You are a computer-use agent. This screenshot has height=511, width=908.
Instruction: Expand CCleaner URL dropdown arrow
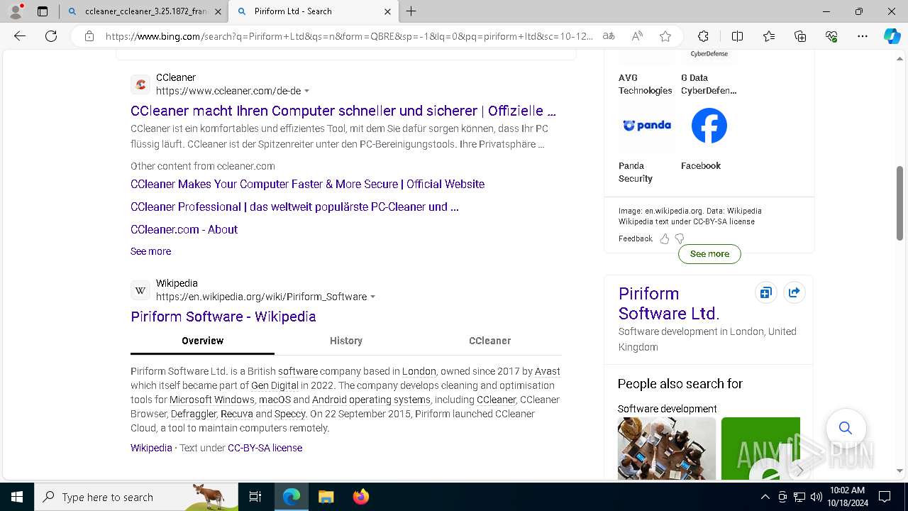coord(307,91)
